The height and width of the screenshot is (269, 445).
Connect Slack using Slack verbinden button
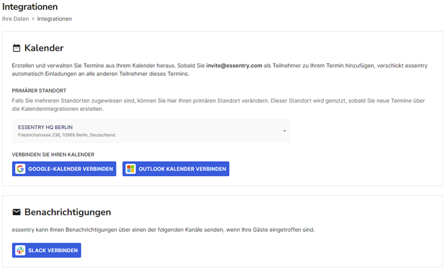(46, 250)
